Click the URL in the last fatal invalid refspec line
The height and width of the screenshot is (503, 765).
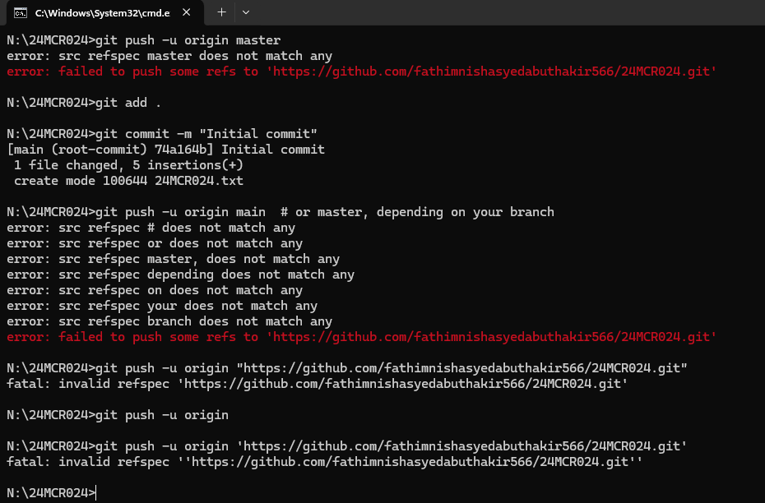pos(410,462)
